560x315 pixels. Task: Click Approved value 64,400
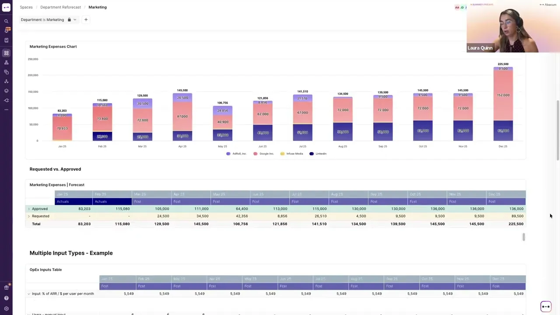point(241,209)
